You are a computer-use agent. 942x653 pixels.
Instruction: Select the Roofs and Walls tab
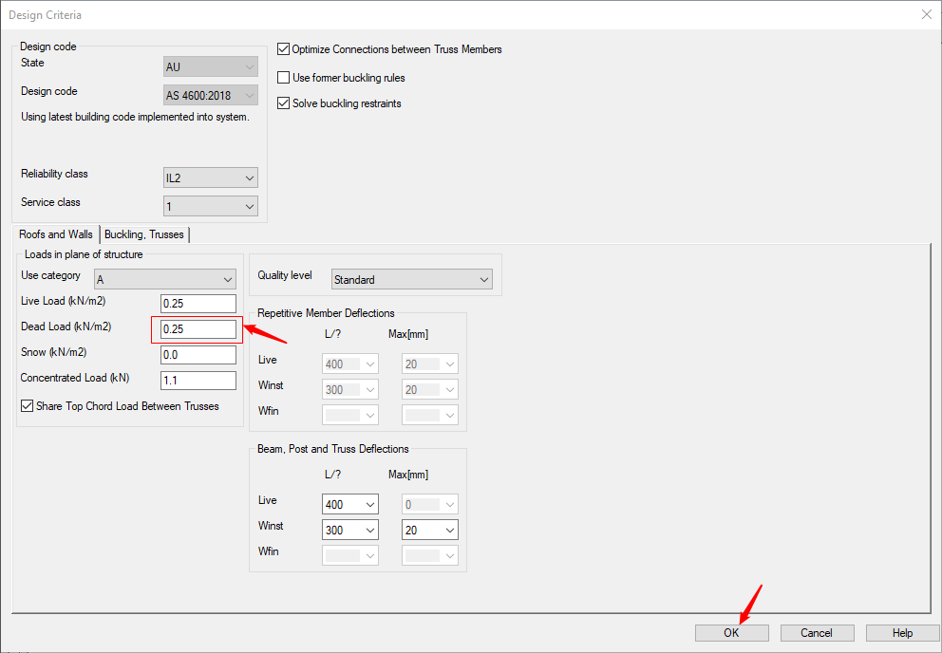coord(56,234)
